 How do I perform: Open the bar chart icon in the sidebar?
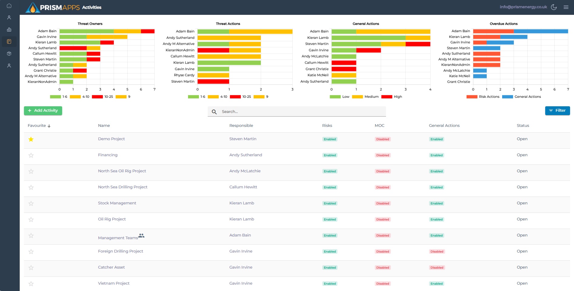(9, 30)
